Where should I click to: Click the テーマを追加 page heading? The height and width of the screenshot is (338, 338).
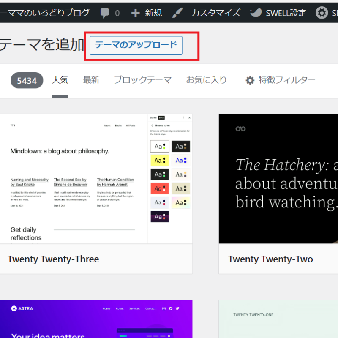41,45
